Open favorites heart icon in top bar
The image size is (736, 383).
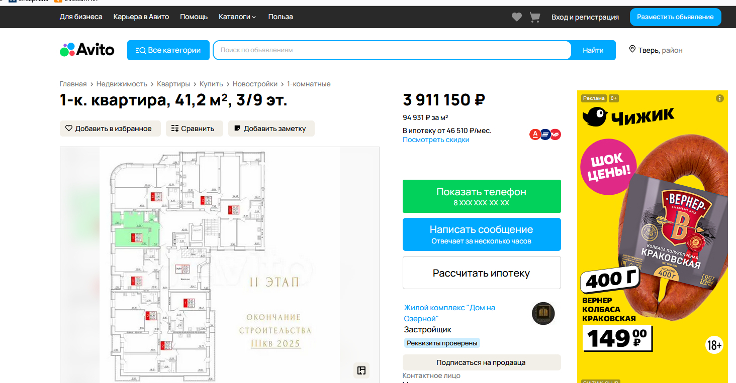pos(517,17)
